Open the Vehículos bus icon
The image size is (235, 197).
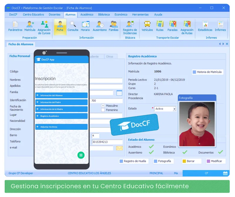pyautogui.click(x=147, y=26)
